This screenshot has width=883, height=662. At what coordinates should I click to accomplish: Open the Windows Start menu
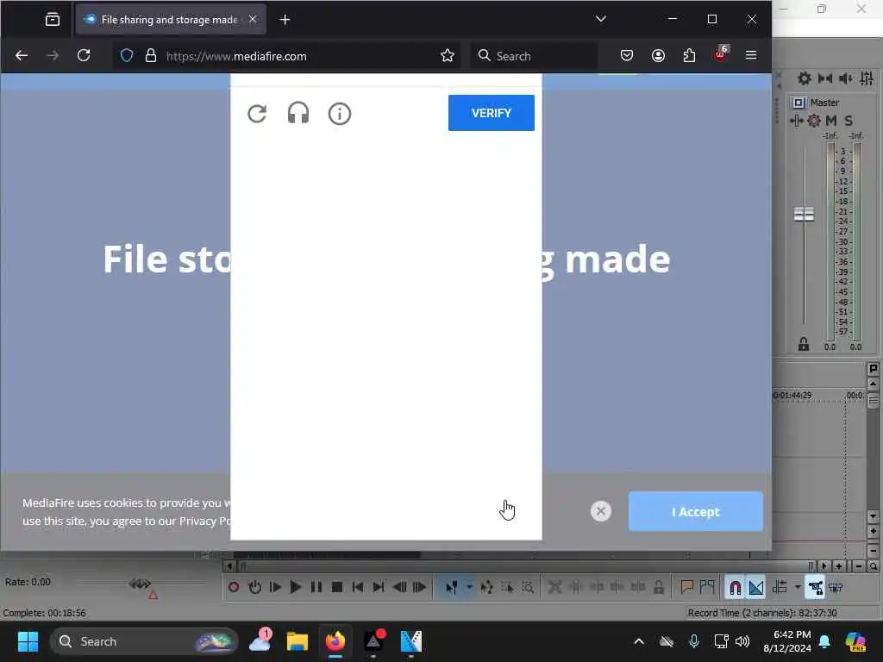coord(28,641)
